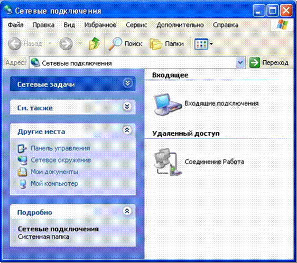This screenshot has width=297, height=263.
Task: Open Мой компьютер link in sidebar
Action: click(x=54, y=183)
